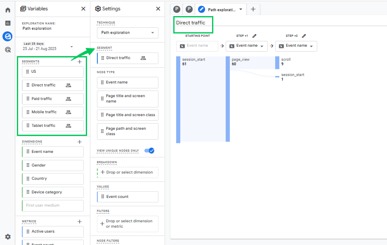Open the Advertising icon in sidebar
The image size is (387, 245).
click(8, 50)
